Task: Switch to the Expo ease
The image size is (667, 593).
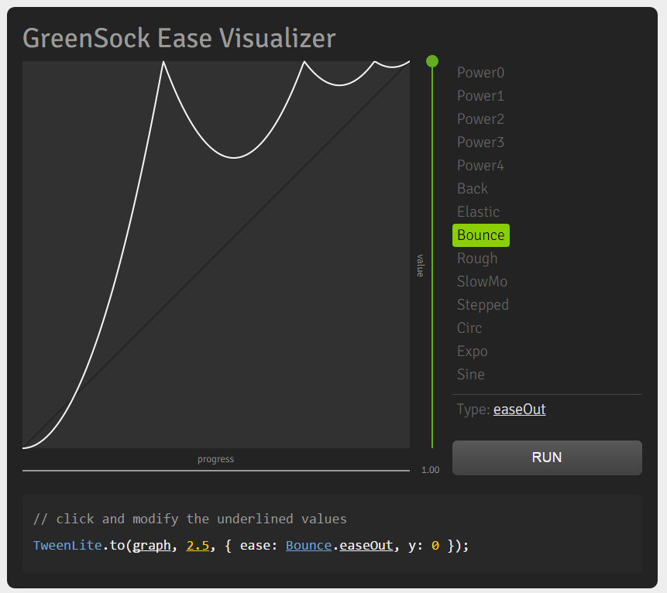Action: [x=473, y=351]
